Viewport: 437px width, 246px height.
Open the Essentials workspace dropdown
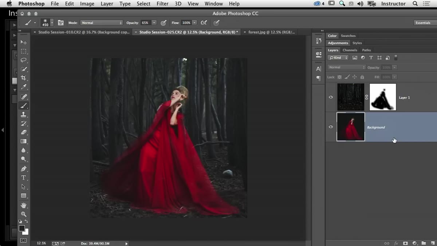coord(425,23)
